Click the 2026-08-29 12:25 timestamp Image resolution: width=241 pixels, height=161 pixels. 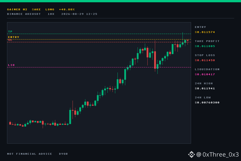tap(79, 14)
